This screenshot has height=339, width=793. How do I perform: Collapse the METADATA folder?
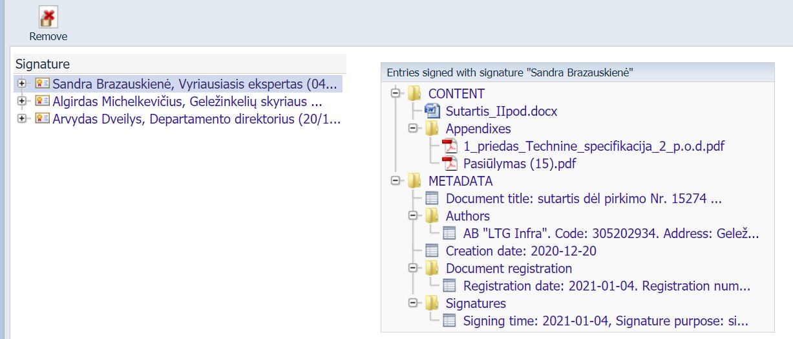tap(396, 181)
